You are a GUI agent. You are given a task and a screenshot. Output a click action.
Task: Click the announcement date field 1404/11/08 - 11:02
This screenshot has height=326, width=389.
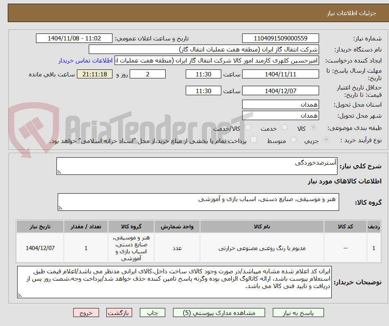74,38
